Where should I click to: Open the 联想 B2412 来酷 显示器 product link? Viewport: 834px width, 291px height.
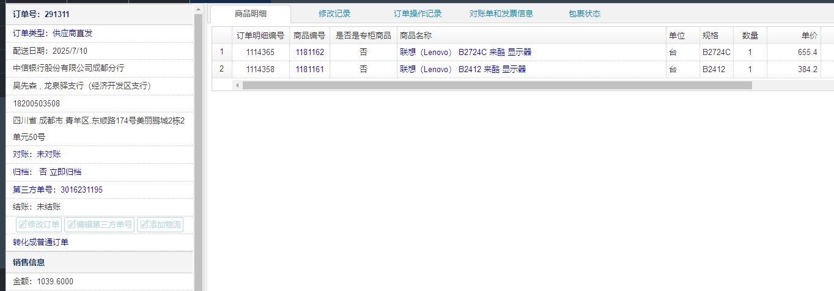(463, 69)
